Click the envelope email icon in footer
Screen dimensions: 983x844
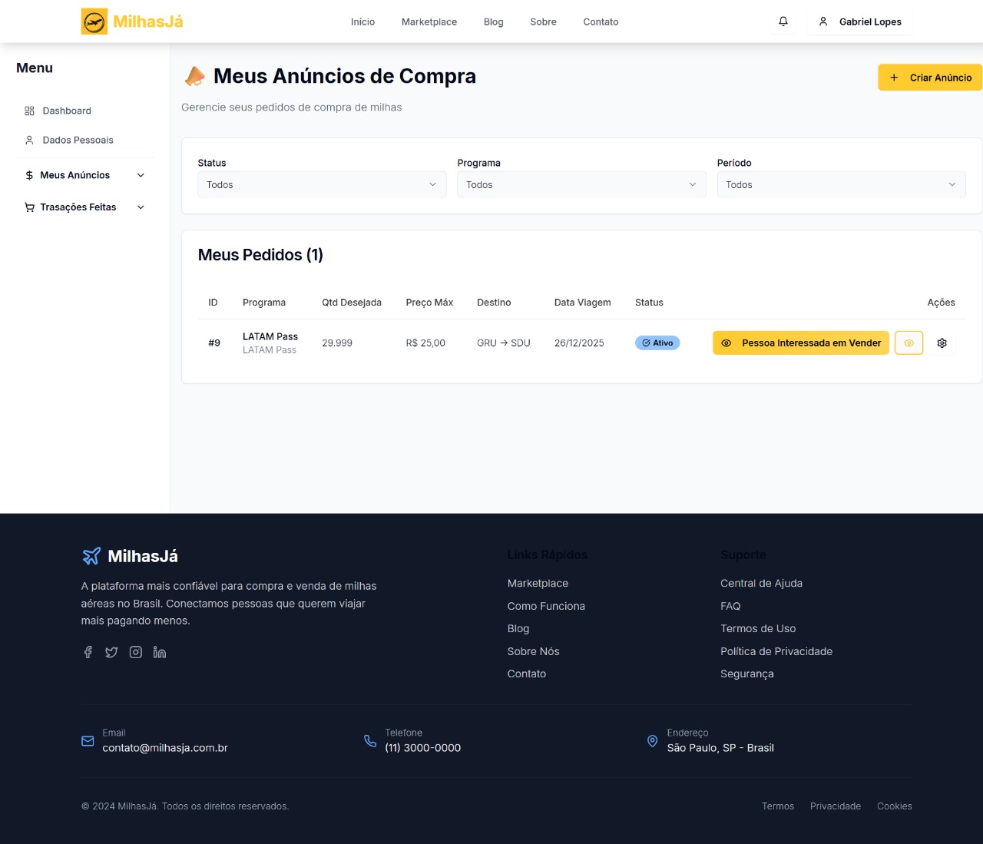88,741
